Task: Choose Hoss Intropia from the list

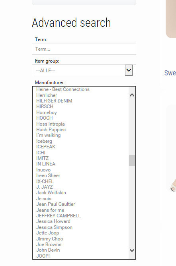Action: tap(50, 124)
